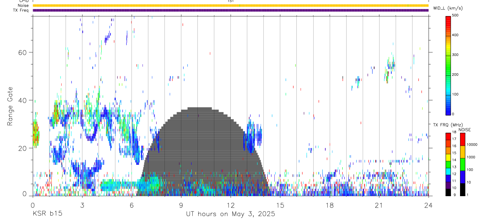The height and width of the screenshot is (222, 482).
Task: Click the TX Freq row label at top
Action: tap(20, 11)
